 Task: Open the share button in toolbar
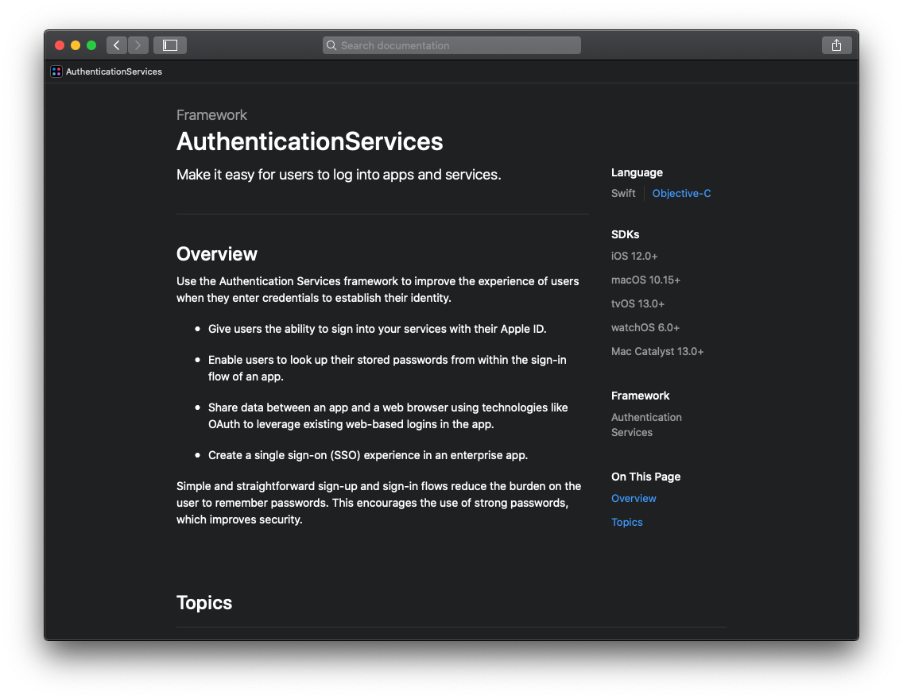coord(836,44)
